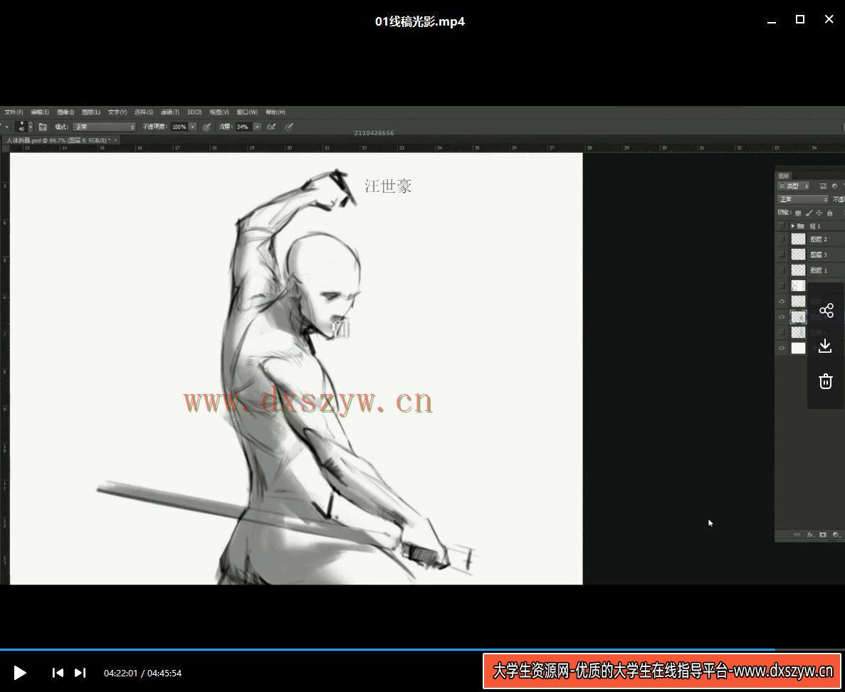The width and height of the screenshot is (845, 692).
Task: Toggle pressure for size icon
Action: pos(289,127)
